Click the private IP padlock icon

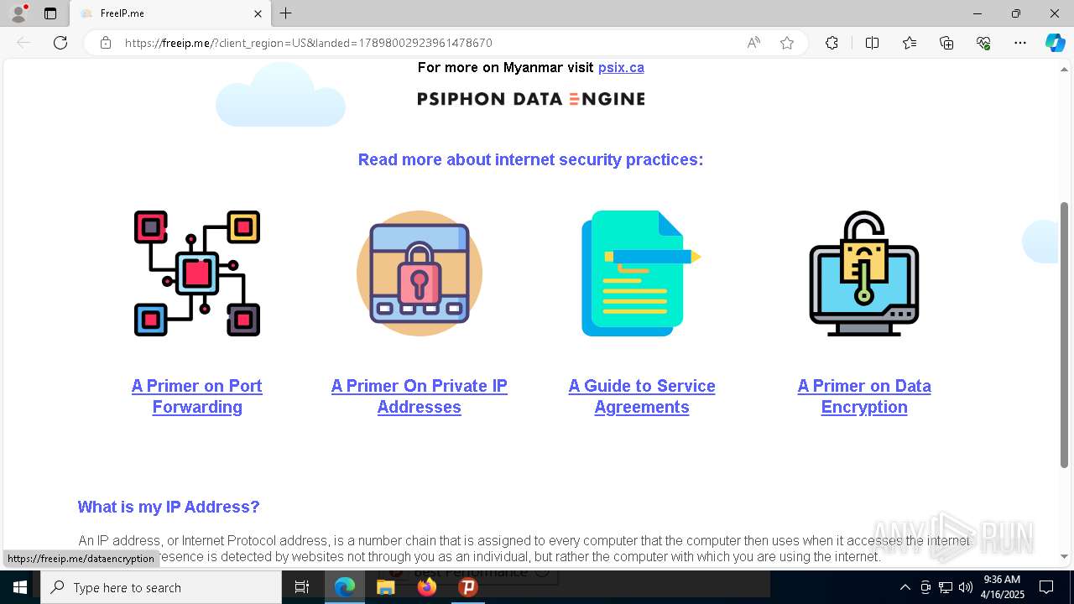click(420, 273)
